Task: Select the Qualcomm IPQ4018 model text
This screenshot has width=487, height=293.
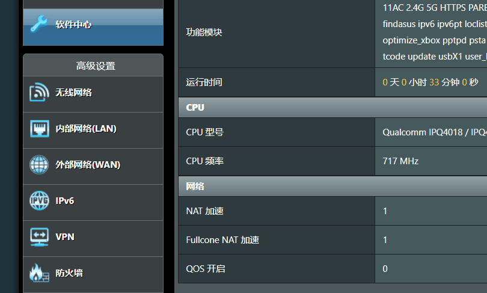Action: pyautogui.click(x=434, y=132)
